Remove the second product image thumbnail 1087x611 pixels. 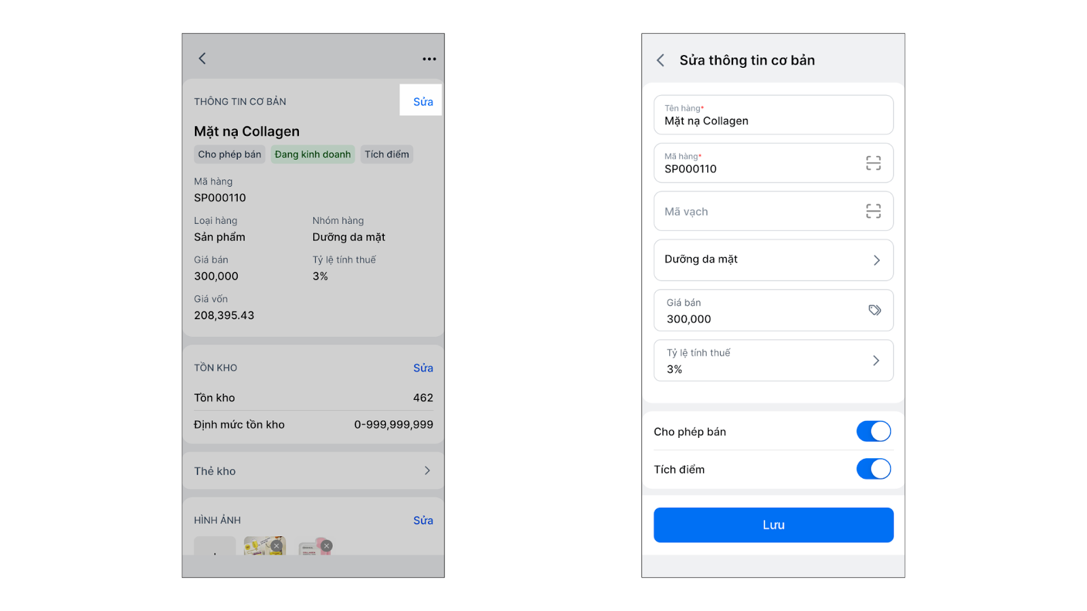[x=327, y=545]
